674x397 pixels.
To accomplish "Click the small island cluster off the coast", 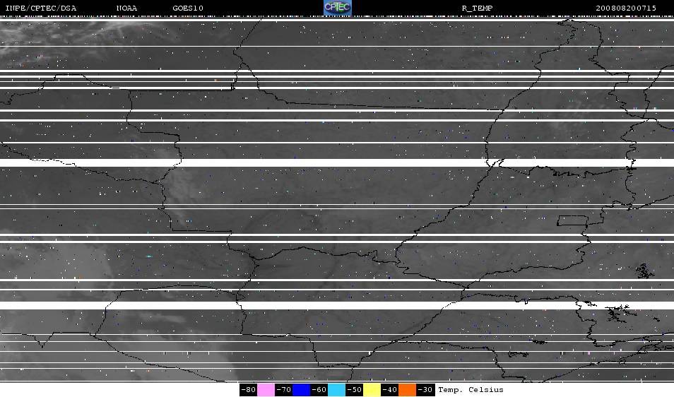I will point(645,271).
